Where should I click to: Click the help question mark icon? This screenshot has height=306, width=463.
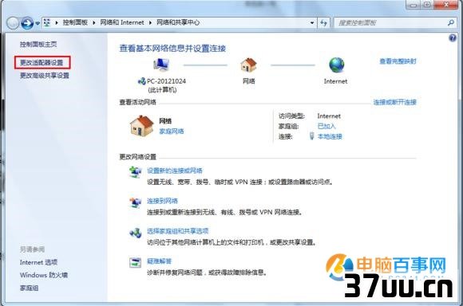[453, 38]
